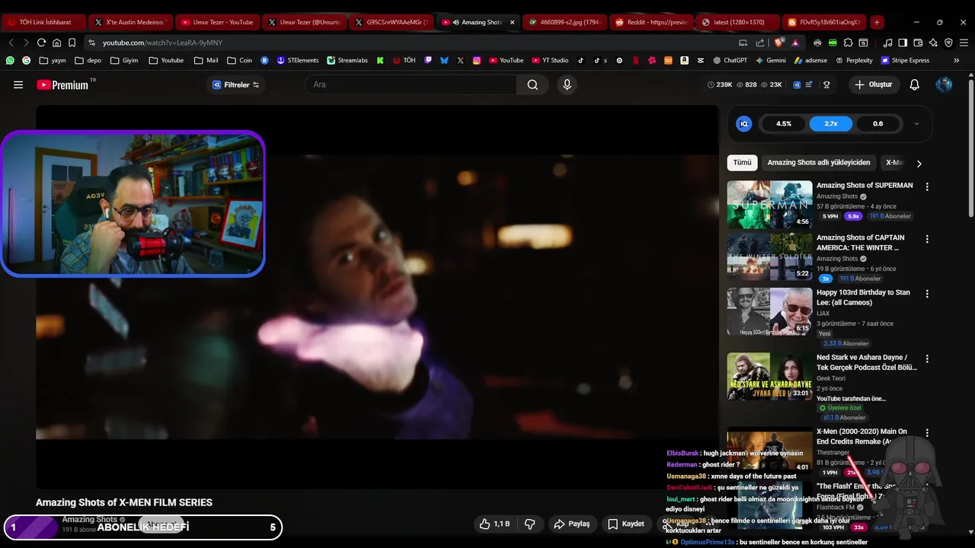
Task: Open the Streamlabs bookmark
Action: (x=347, y=60)
